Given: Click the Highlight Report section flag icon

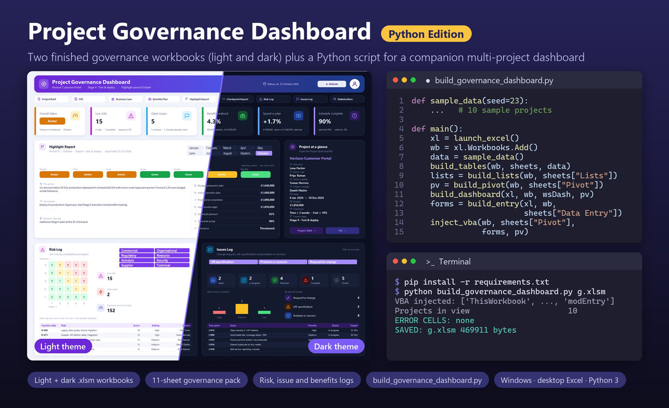Looking at the screenshot, I should [43, 147].
